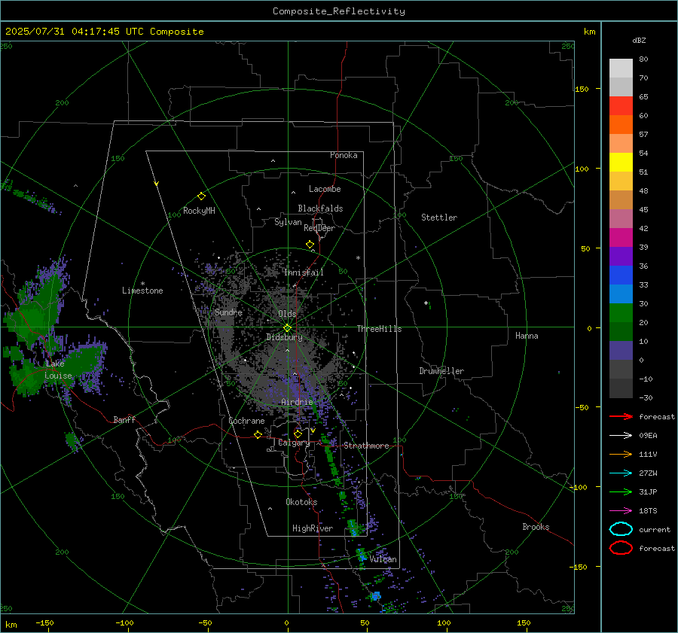Click the 'Okotoks' map label
Viewport: 678px width, 633px height.
(301, 501)
